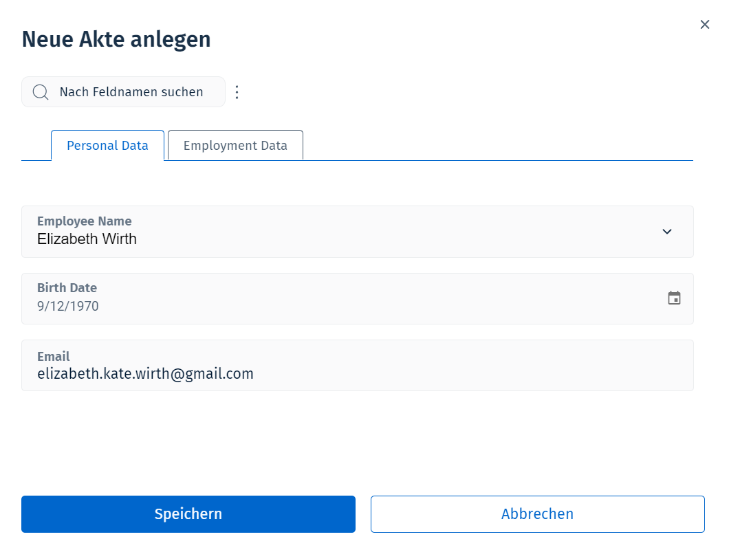Cancel with the Abbrechen button
The width and height of the screenshot is (729, 552).
(537, 514)
